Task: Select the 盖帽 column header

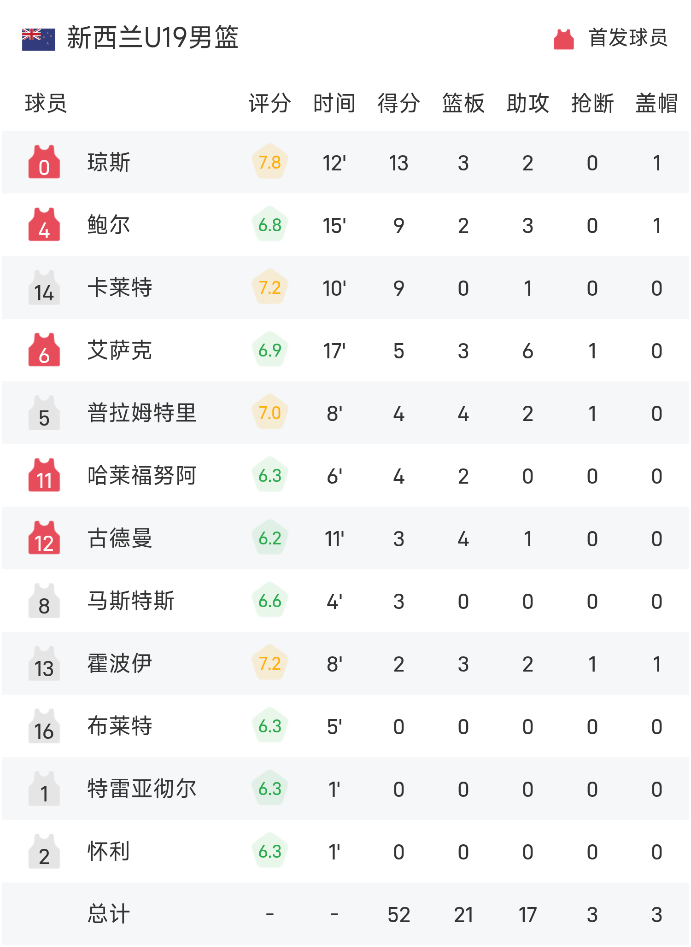Action: click(x=657, y=103)
